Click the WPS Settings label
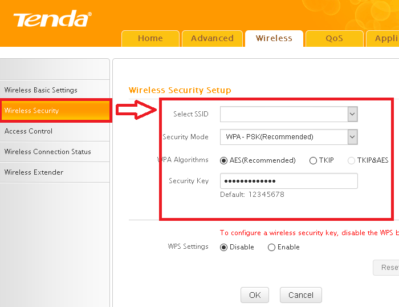The width and height of the screenshot is (399, 307). (188, 247)
